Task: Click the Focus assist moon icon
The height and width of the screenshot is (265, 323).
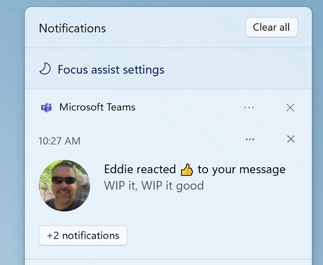Action: tap(45, 69)
